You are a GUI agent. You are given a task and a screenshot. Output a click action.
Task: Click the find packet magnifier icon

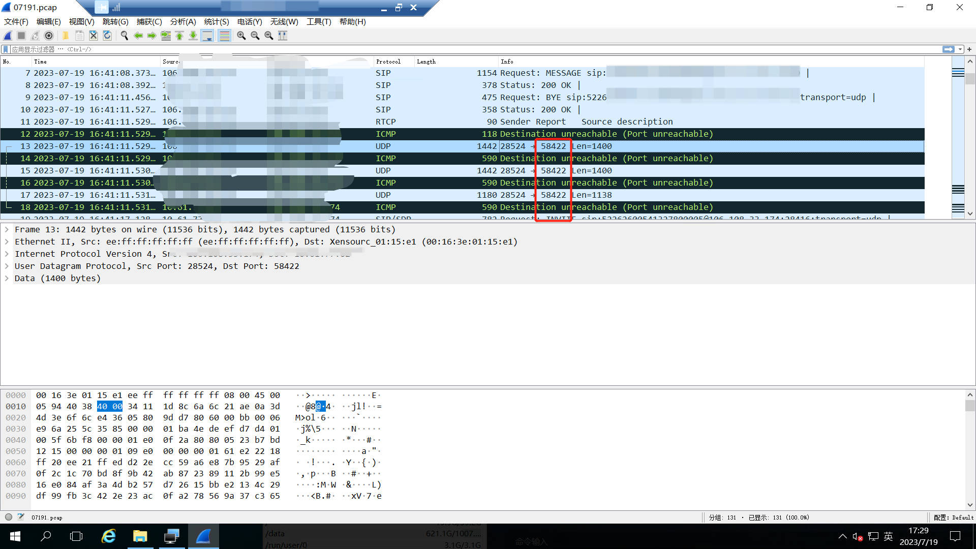point(124,36)
